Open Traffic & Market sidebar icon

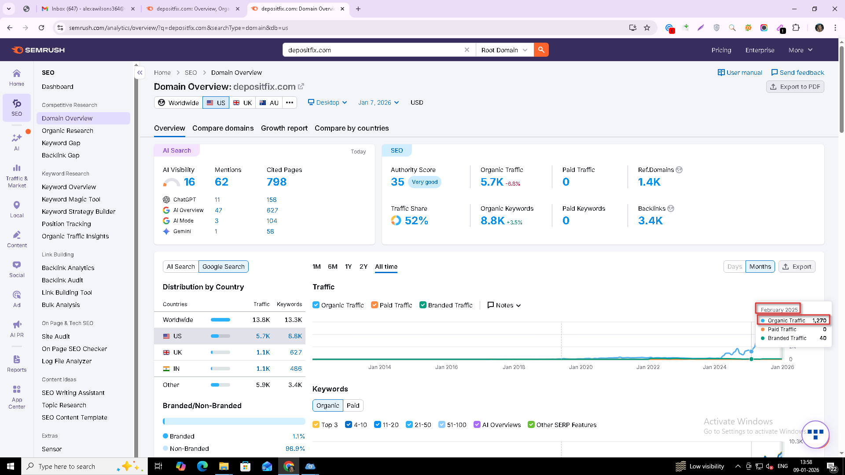point(17,175)
